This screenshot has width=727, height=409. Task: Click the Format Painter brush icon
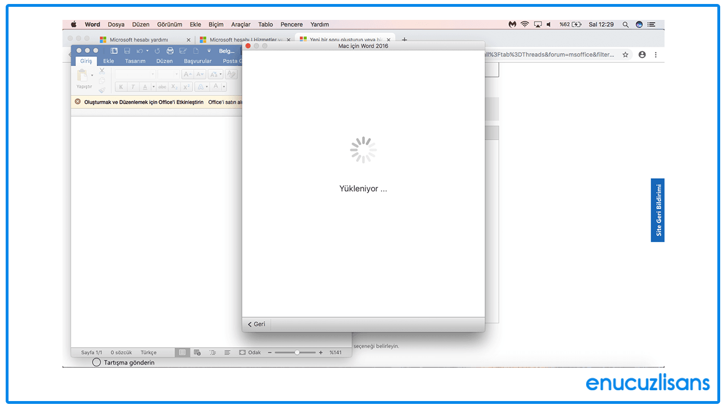[x=102, y=89]
